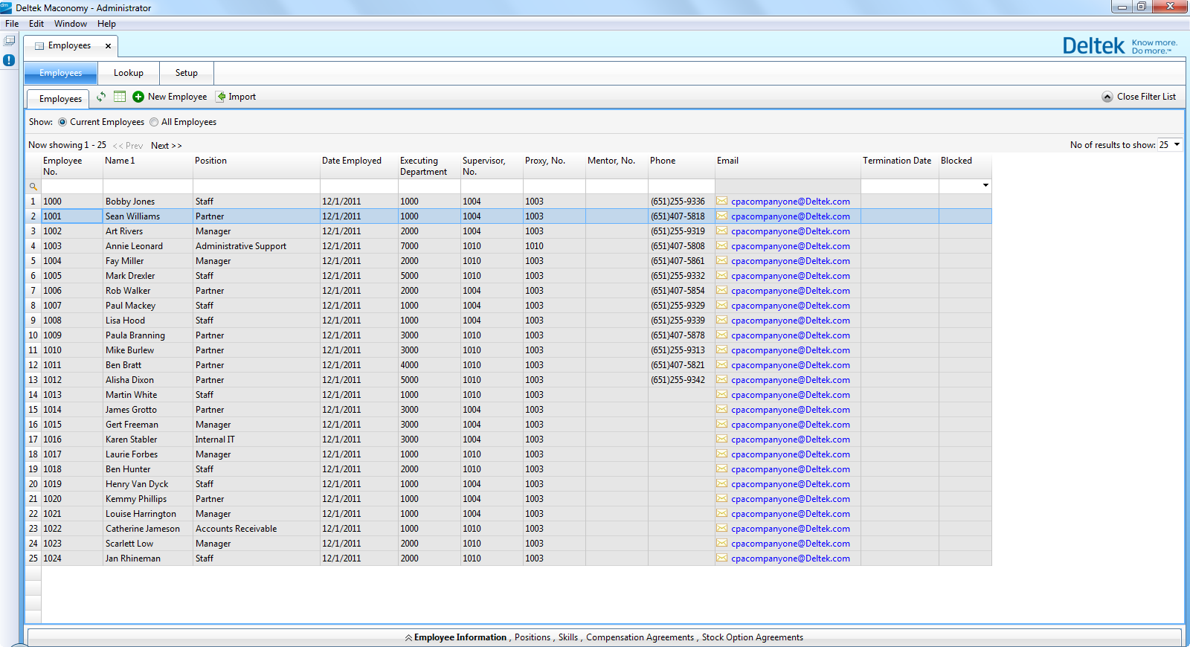The height and width of the screenshot is (647, 1190).
Task: Click the green New Employee plus icon
Action: pyautogui.click(x=138, y=97)
